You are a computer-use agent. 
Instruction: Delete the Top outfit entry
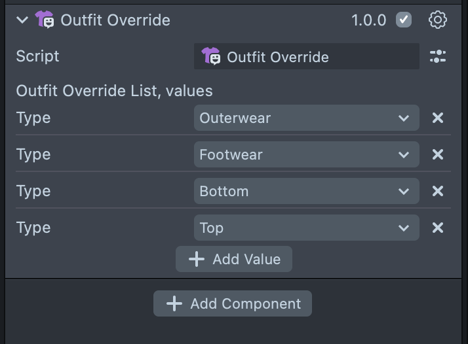pyautogui.click(x=438, y=228)
